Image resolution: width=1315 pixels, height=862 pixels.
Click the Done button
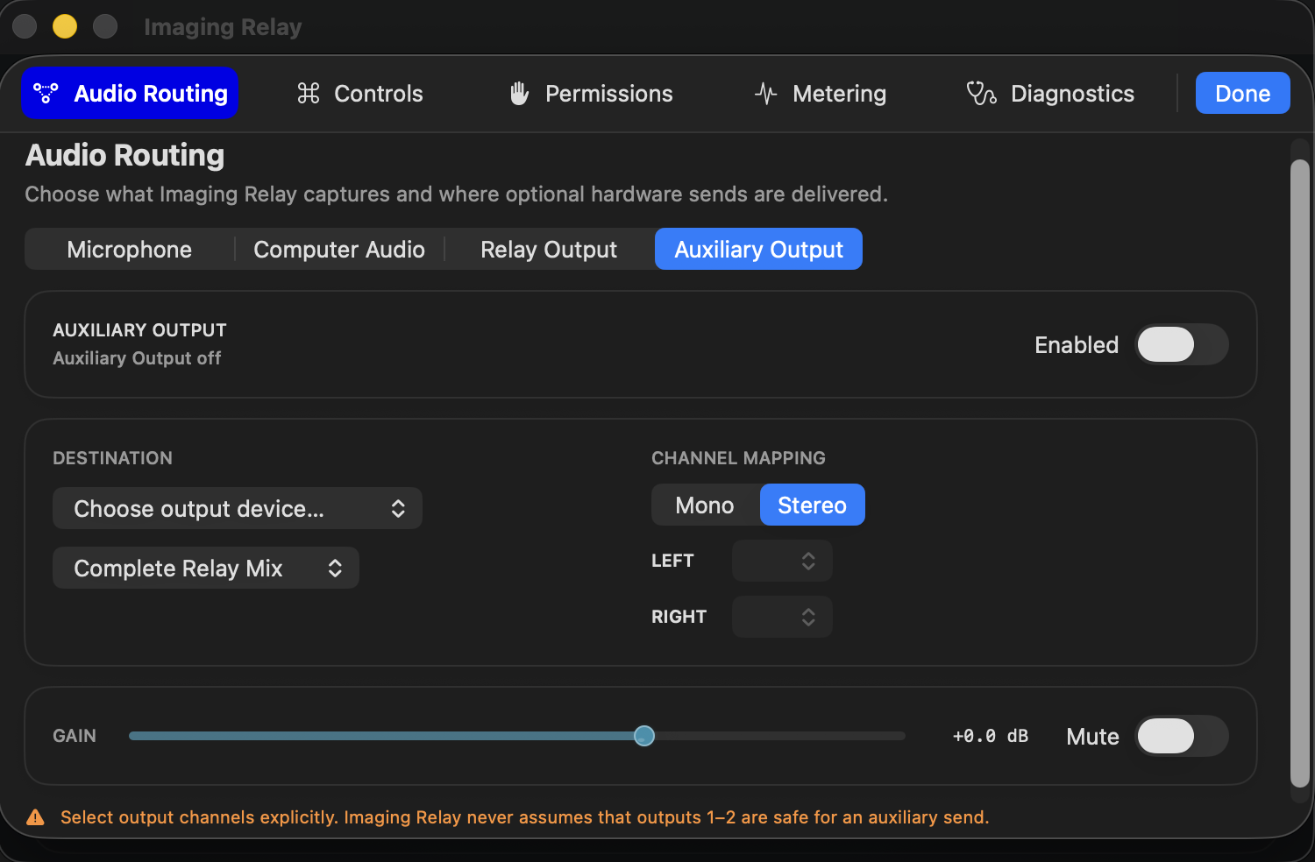click(x=1242, y=93)
